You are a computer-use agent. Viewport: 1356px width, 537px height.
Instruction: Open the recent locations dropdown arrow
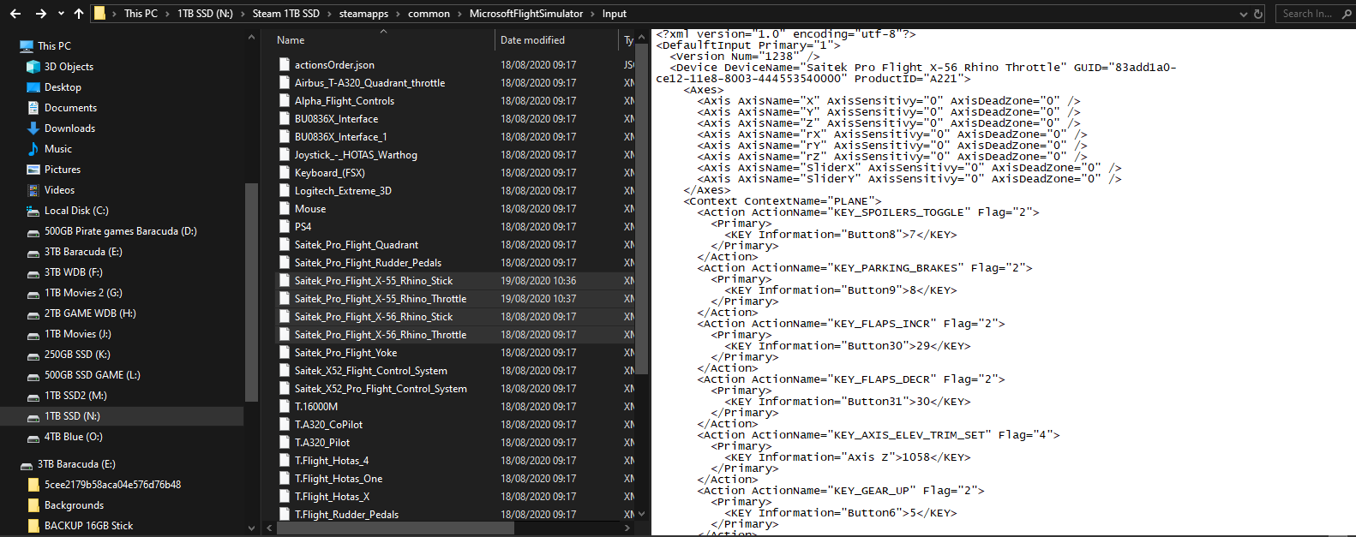(x=61, y=14)
